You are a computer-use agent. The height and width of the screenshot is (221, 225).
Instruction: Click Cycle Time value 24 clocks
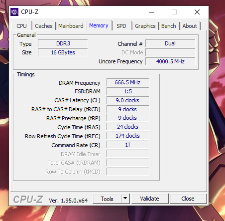pyautogui.click(x=127, y=127)
